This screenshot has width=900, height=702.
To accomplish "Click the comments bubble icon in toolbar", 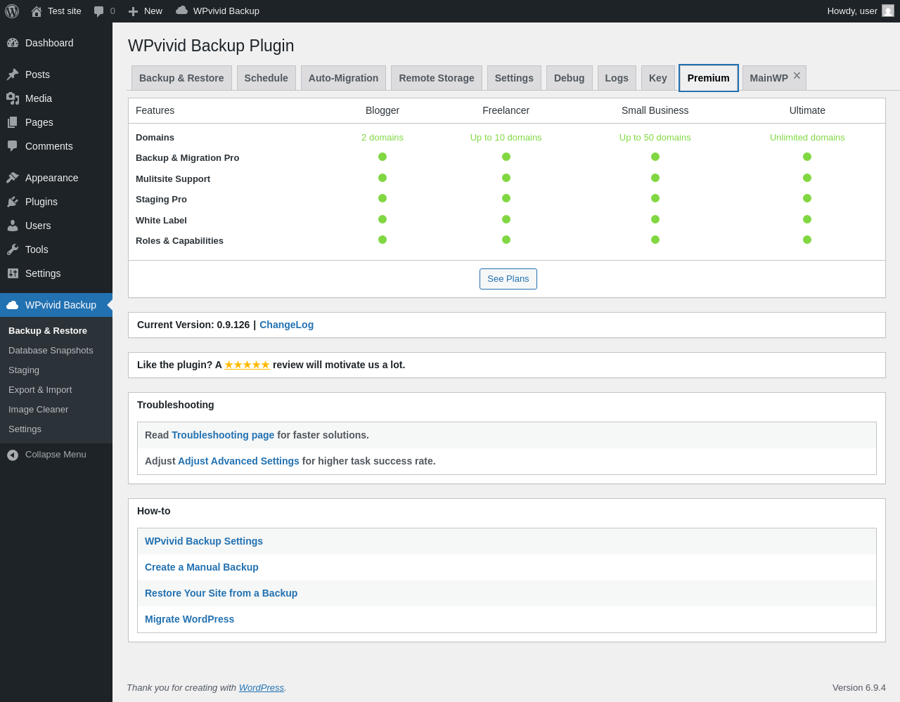I will 99,11.
